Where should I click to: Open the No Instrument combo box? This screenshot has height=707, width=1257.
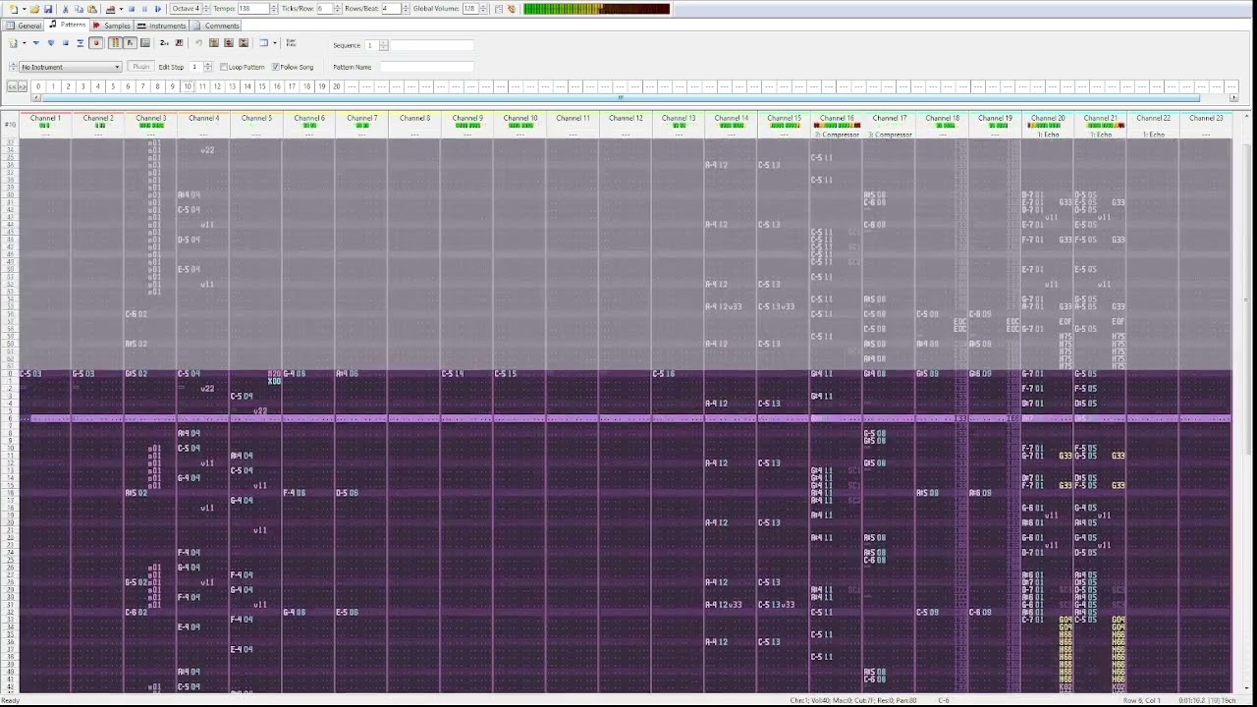70,67
